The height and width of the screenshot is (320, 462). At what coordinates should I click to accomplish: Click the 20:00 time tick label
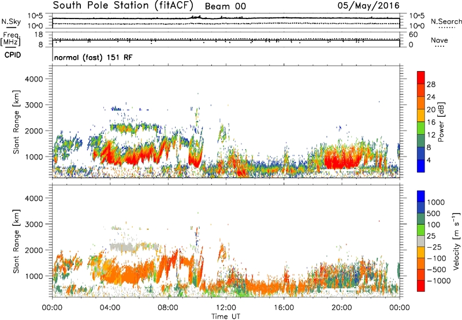(342, 308)
